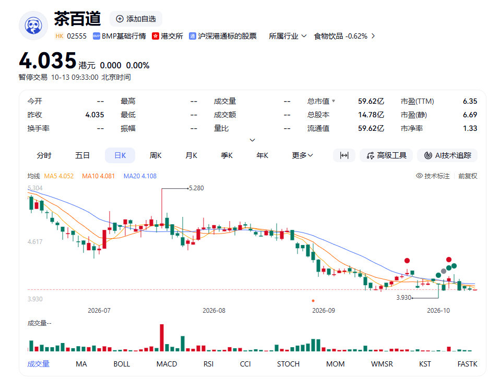The width and height of the screenshot is (488, 379).
Task: Switch to the 分时 chart tab
Action: tap(44, 155)
